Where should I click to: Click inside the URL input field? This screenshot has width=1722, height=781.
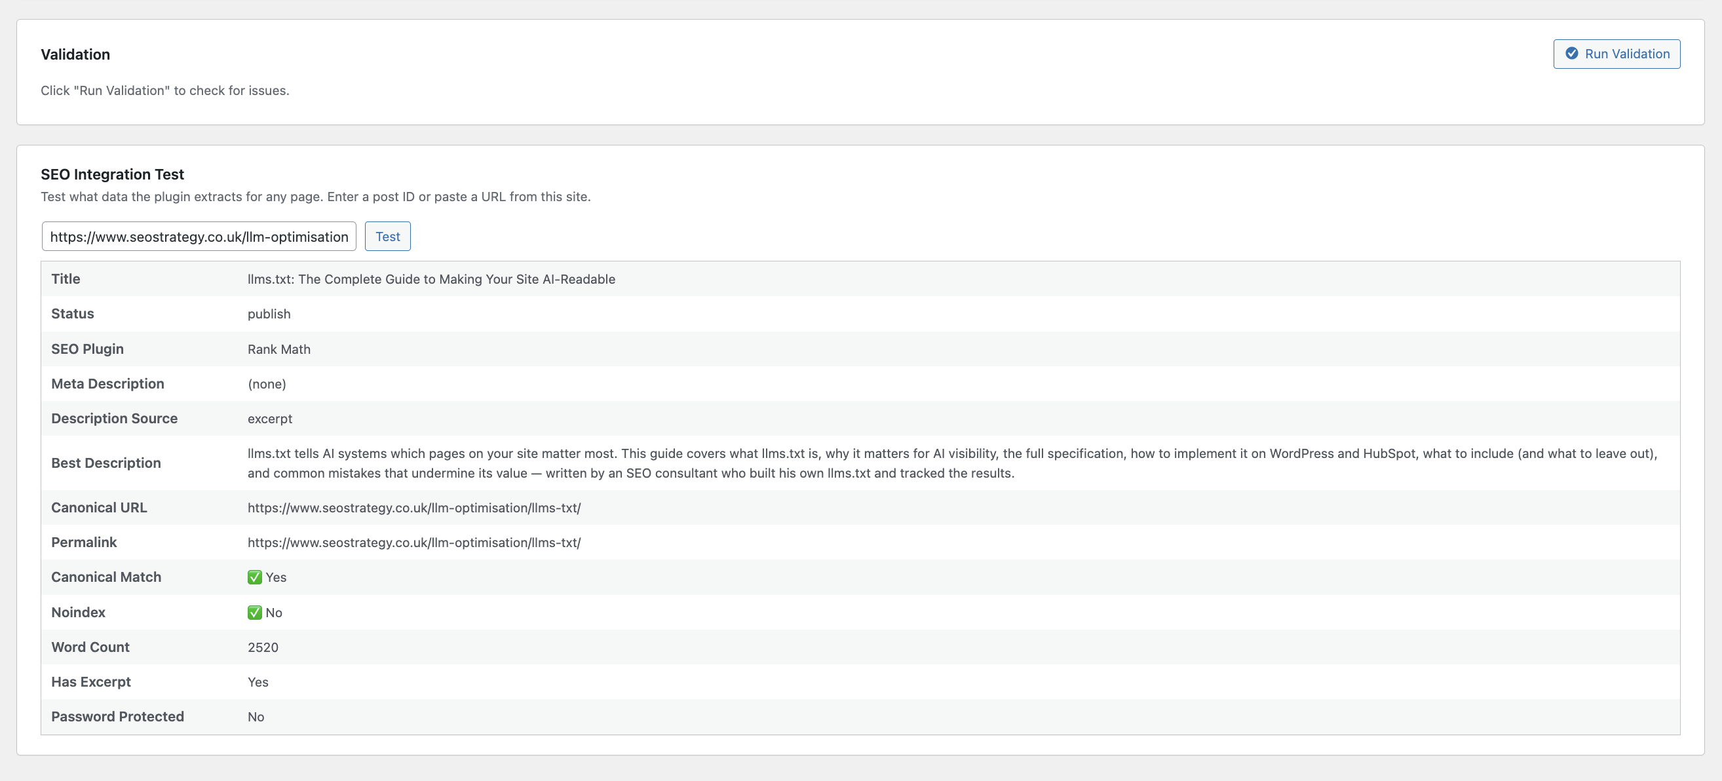pyautogui.click(x=199, y=236)
